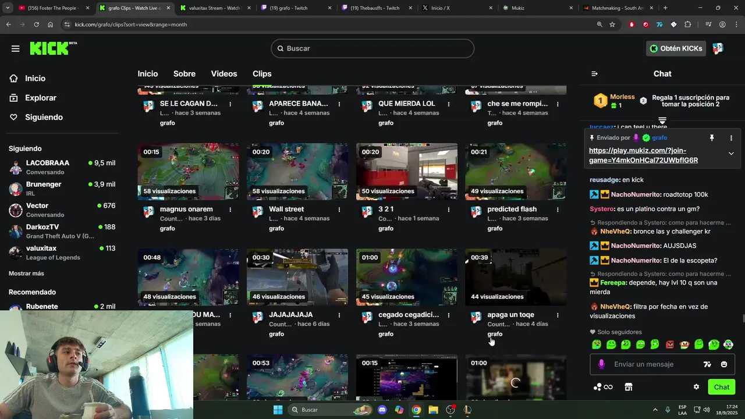Open the hamburger sidebar menu
The width and height of the screenshot is (745, 419).
tap(15, 48)
